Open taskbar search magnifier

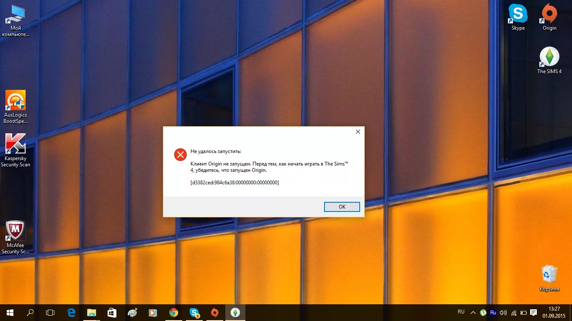click(x=30, y=313)
